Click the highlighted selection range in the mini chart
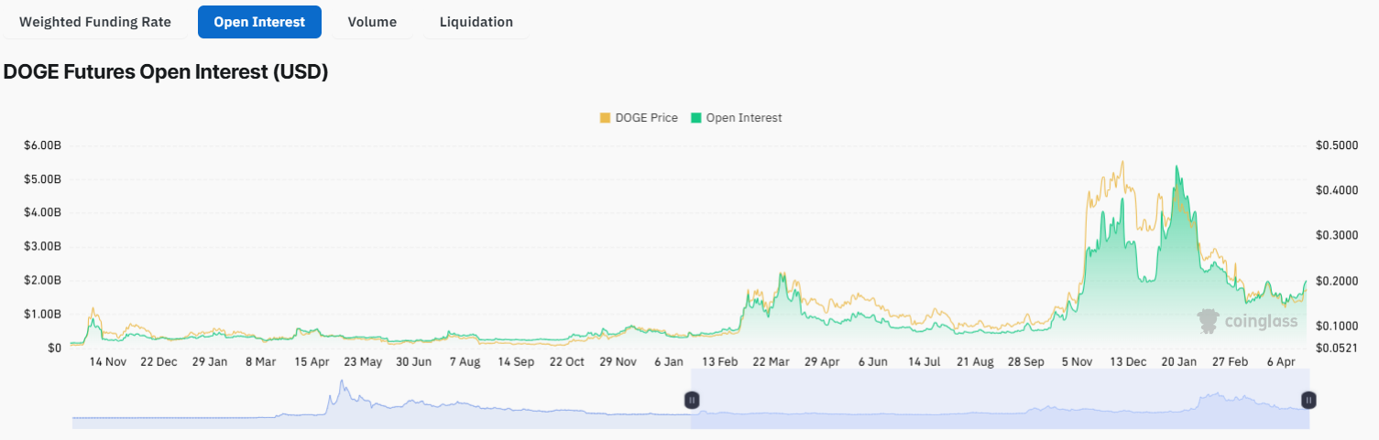1379x440 pixels. (x=1001, y=399)
